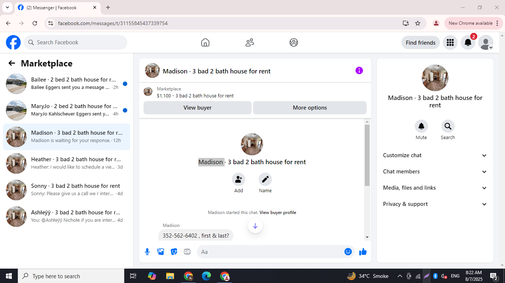
Task: Open taskbar volume control
Action: [444, 276]
